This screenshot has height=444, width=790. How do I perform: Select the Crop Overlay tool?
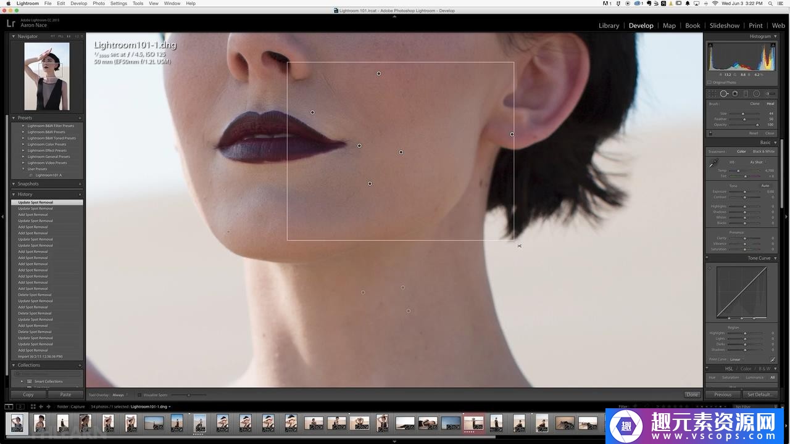pos(713,94)
